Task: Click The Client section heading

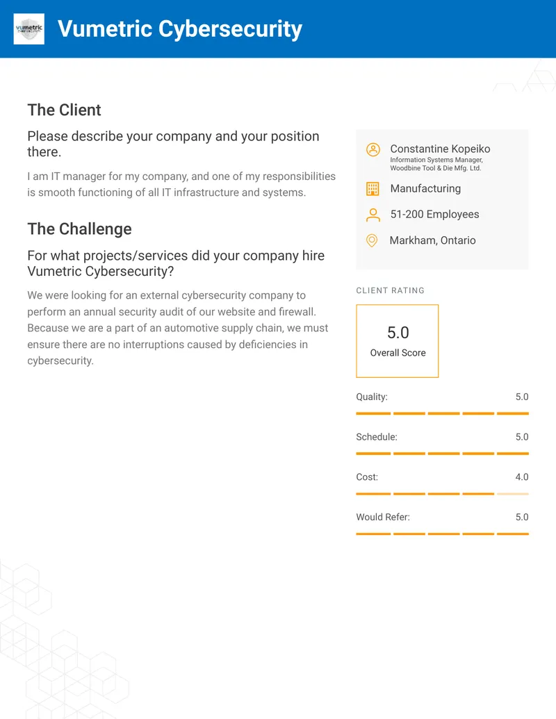Action: pos(64,110)
